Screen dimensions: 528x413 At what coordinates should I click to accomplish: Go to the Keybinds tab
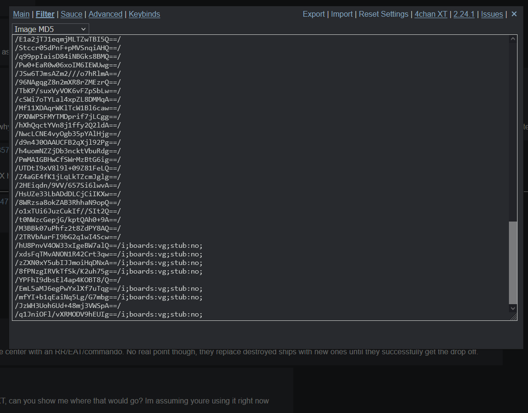click(144, 14)
